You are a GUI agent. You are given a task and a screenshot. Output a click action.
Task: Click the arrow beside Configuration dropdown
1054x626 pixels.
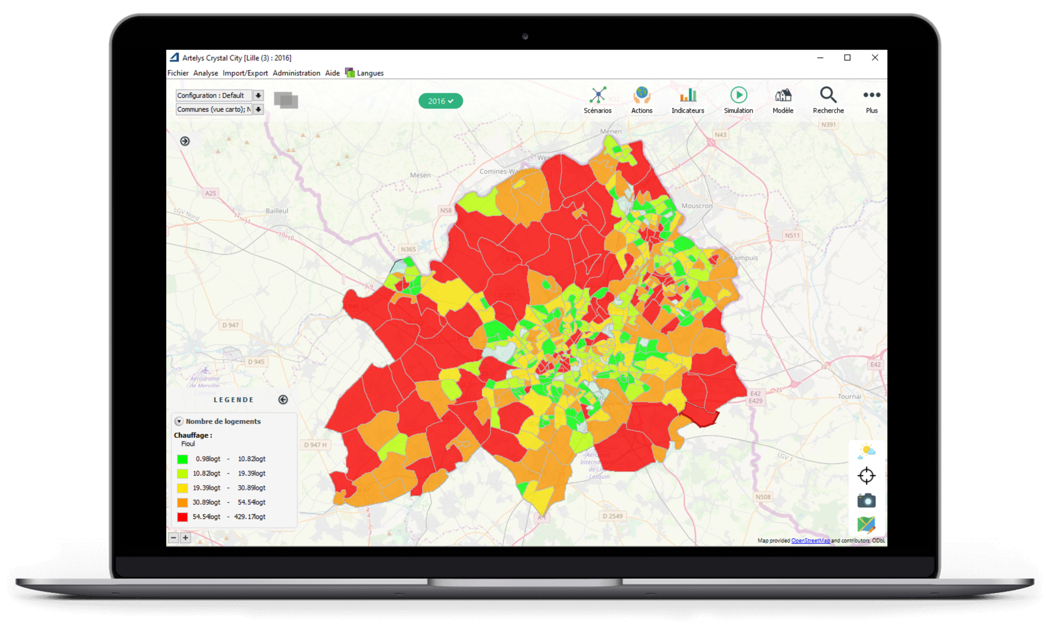point(258,95)
